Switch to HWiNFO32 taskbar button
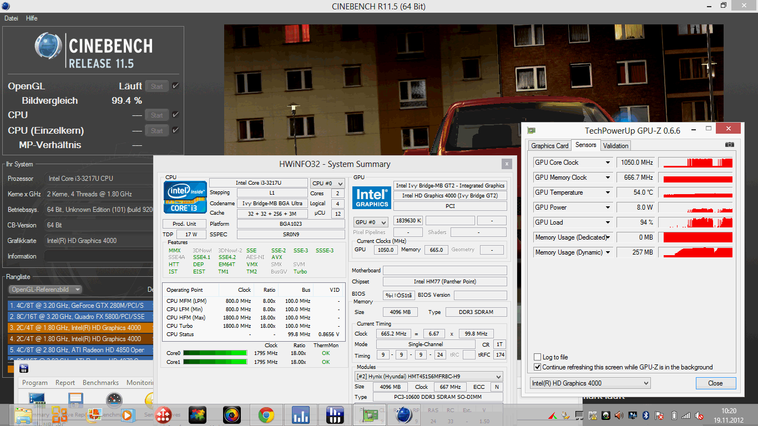The height and width of the screenshot is (426, 758). [x=335, y=415]
